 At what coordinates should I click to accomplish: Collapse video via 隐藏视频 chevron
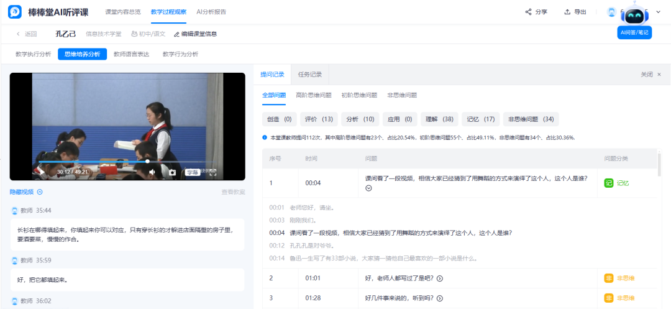tap(40, 192)
